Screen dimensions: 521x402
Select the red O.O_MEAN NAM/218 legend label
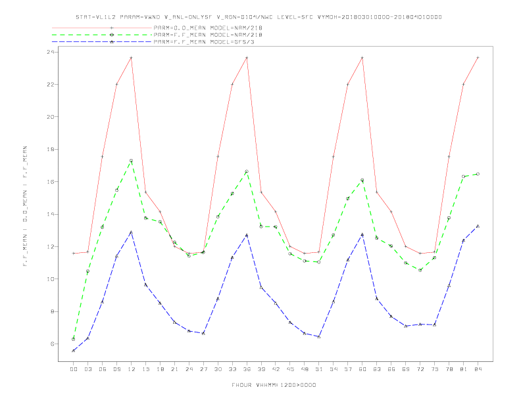tap(208, 28)
